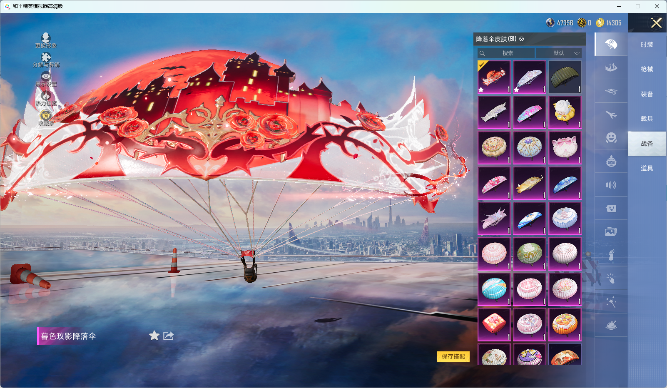Switch to the 枪械 tab
The height and width of the screenshot is (388, 667).
point(647,69)
